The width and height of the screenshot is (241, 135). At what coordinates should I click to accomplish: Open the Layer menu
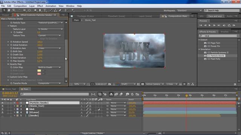point(32,6)
